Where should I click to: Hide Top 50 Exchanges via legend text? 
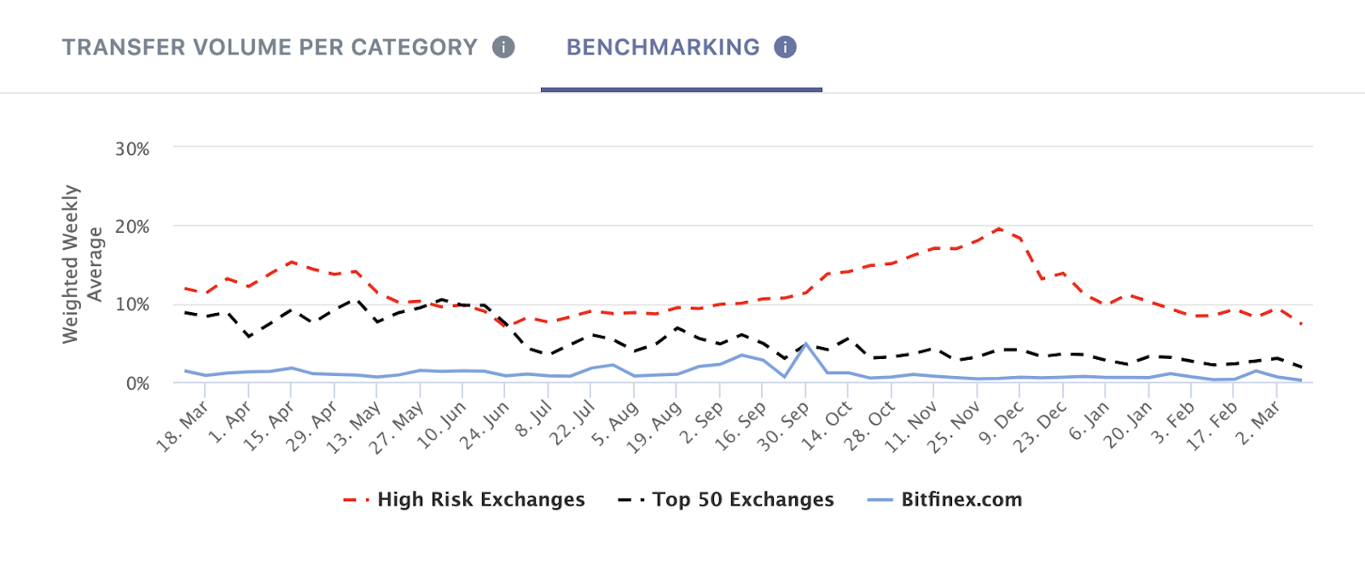point(743,500)
